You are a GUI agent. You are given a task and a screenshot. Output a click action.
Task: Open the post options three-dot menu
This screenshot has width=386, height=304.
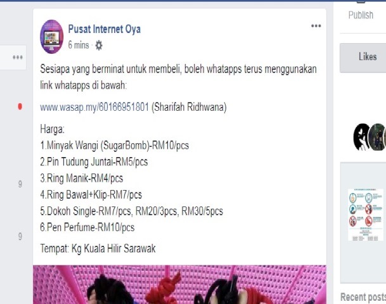(x=316, y=26)
